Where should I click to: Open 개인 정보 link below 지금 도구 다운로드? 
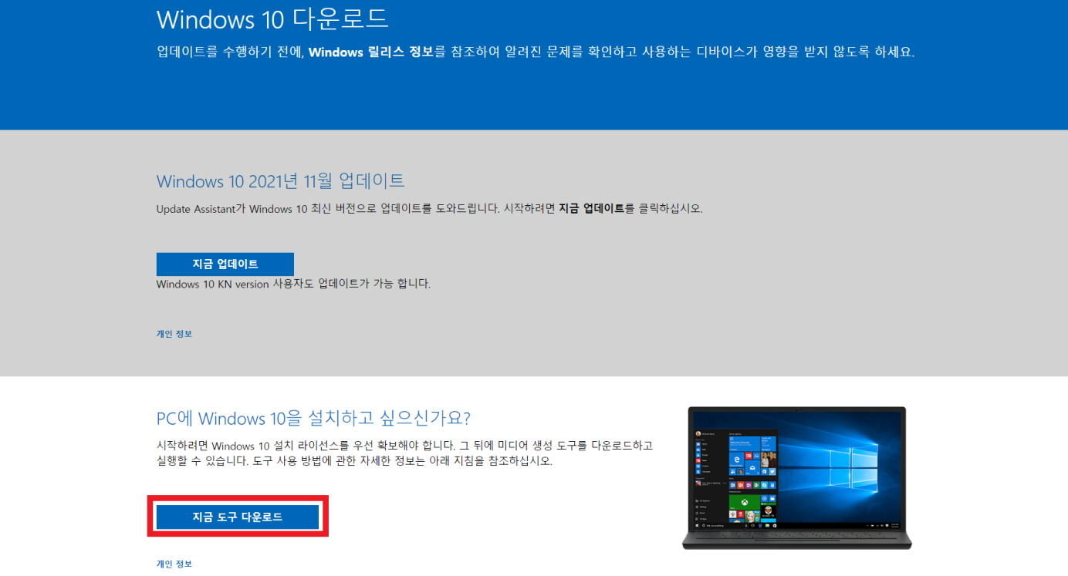click(174, 564)
